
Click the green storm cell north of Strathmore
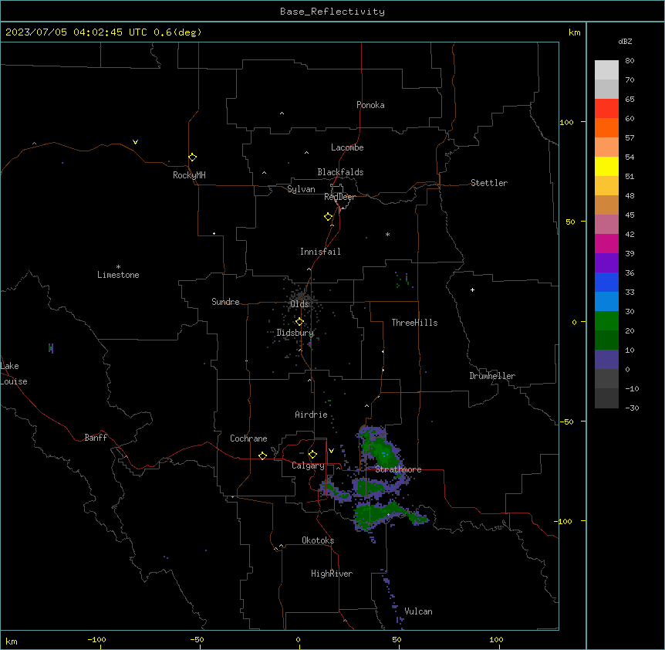381,452
